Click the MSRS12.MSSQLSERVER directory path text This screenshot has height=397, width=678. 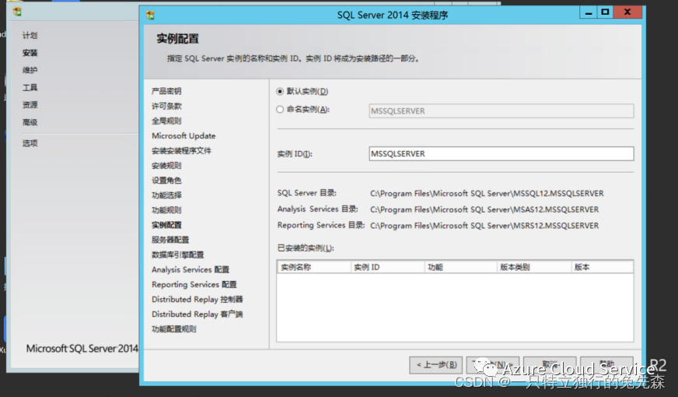point(484,226)
